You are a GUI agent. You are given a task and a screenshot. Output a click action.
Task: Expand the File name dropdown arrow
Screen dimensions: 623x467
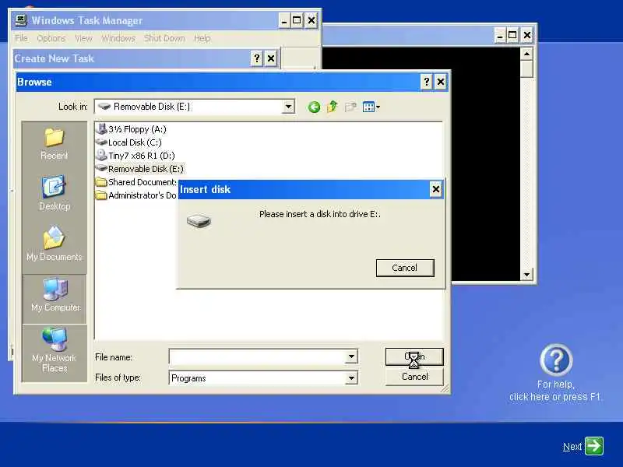[351, 356]
